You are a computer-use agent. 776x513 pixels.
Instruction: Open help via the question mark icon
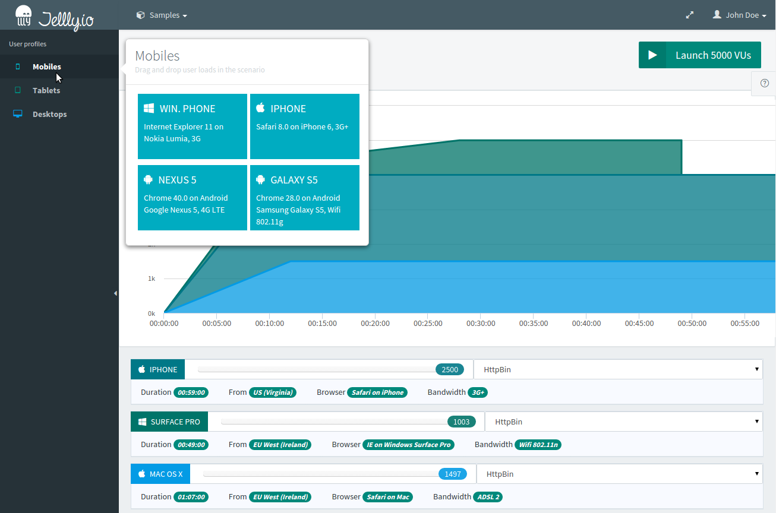764,84
